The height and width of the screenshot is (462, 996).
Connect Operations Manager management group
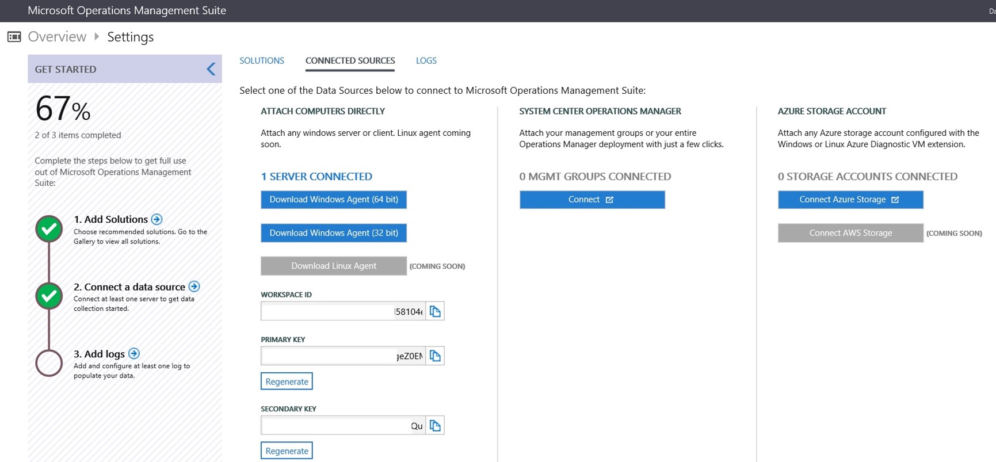(592, 200)
